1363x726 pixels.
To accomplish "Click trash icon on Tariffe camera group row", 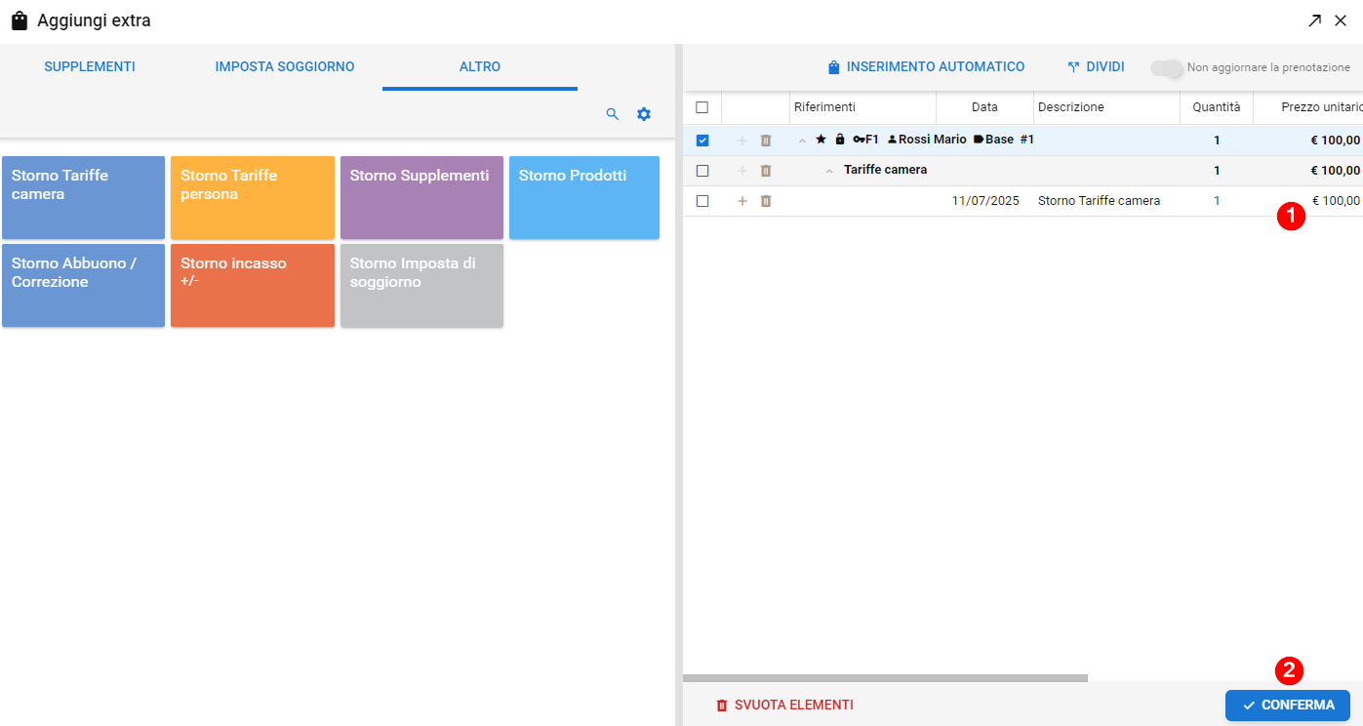I will pos(766,171).
